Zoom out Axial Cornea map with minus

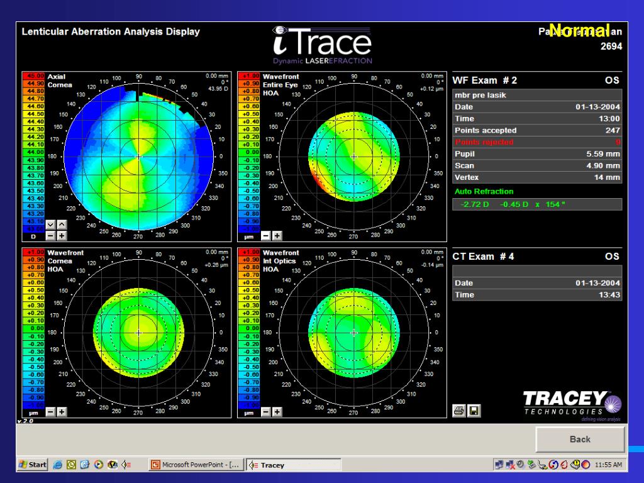(x=50, y=236)
